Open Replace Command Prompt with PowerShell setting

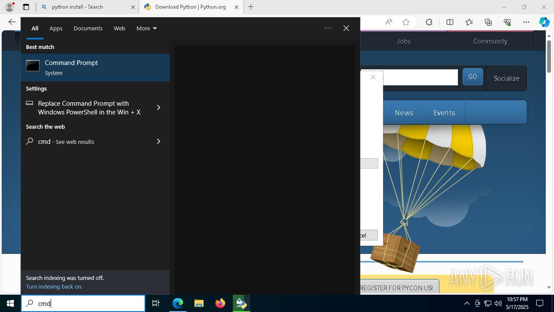(89, 107)
